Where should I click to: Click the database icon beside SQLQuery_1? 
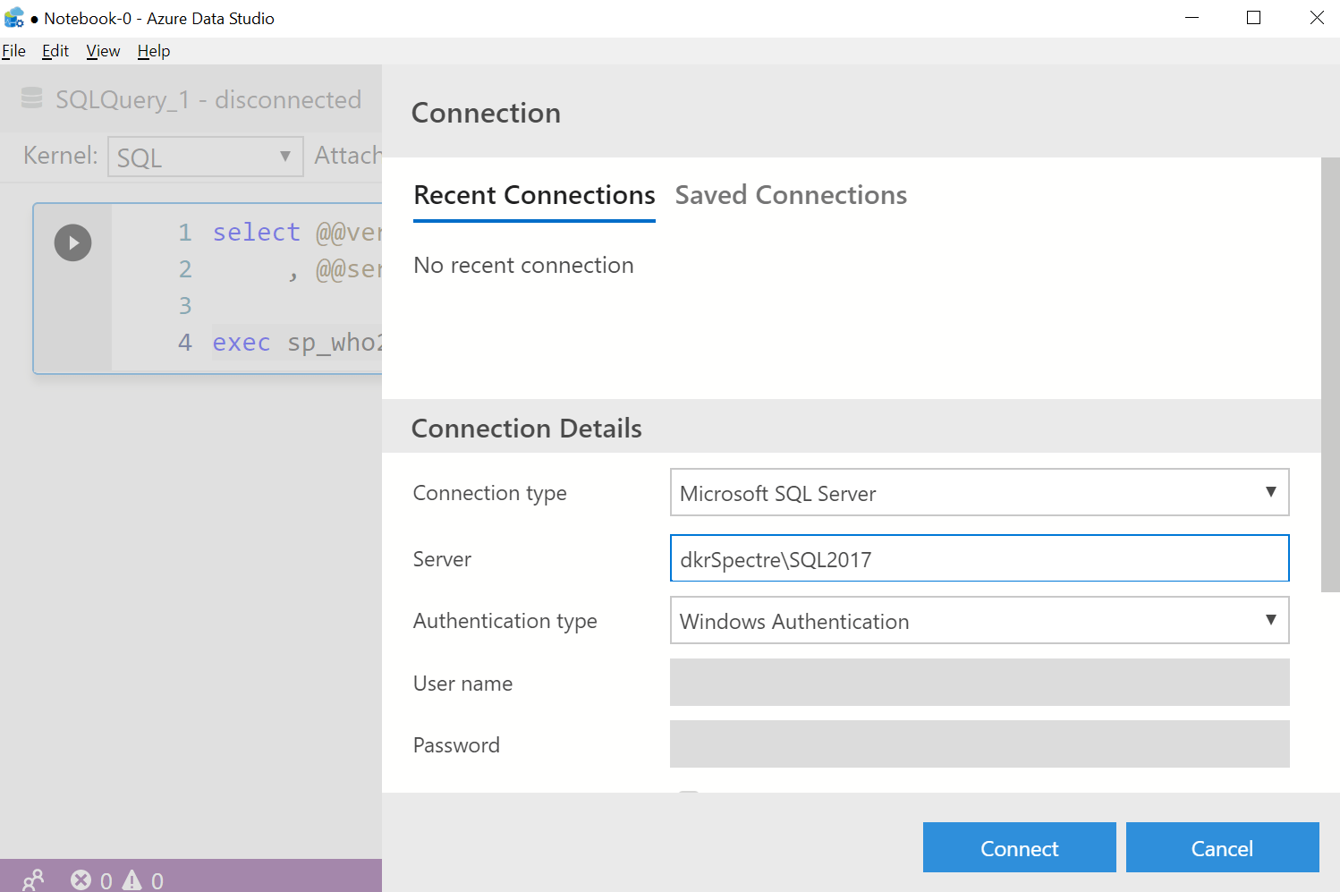(x=32, y=98)
